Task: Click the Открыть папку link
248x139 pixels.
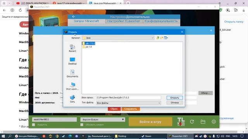Action: [x=234, y=22]
